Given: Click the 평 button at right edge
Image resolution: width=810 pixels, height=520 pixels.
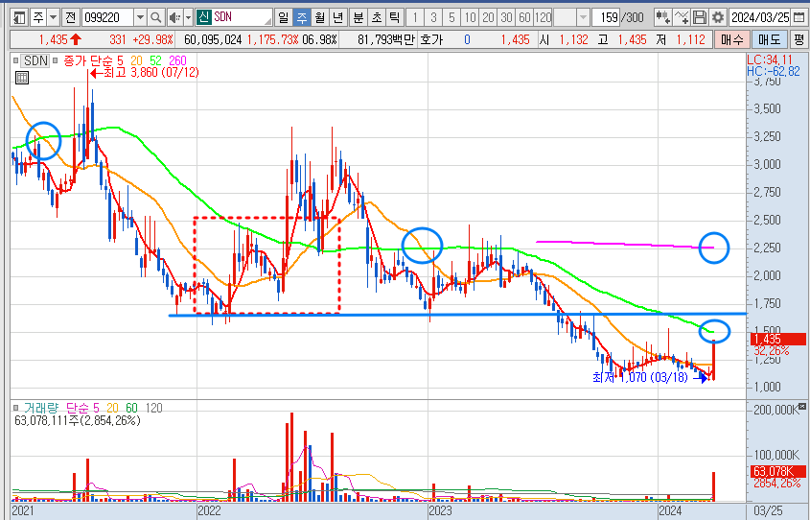Looking at the screenshot, I should 798,39.
